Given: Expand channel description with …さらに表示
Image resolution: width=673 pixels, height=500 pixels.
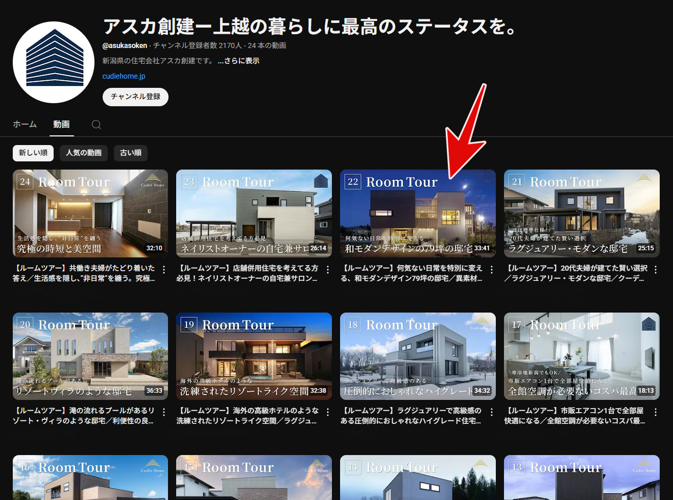Looking at the screenshot, I should pos(238,61).
